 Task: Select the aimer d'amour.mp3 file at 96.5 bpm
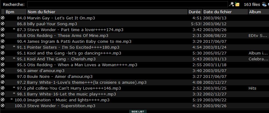[46, 71]
